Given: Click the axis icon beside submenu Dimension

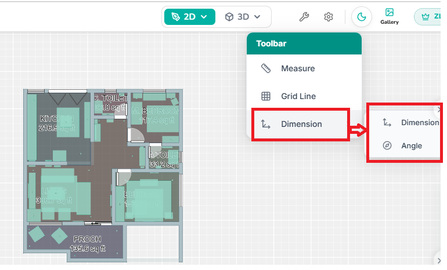Looking at the screenshot, I should [x=387, y=123].
